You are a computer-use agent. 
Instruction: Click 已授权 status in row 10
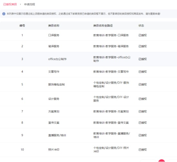(x=143, y=150)
